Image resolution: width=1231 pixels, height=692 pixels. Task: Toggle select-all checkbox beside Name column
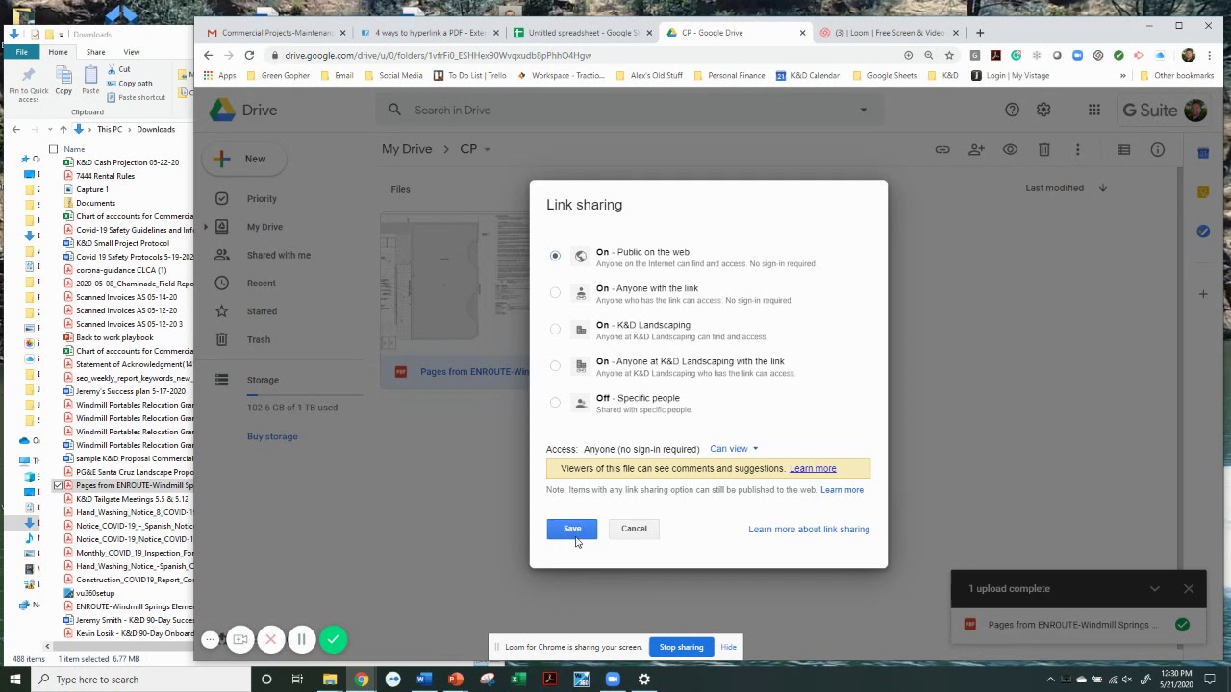pyautogui.click(x=53, y=149)
